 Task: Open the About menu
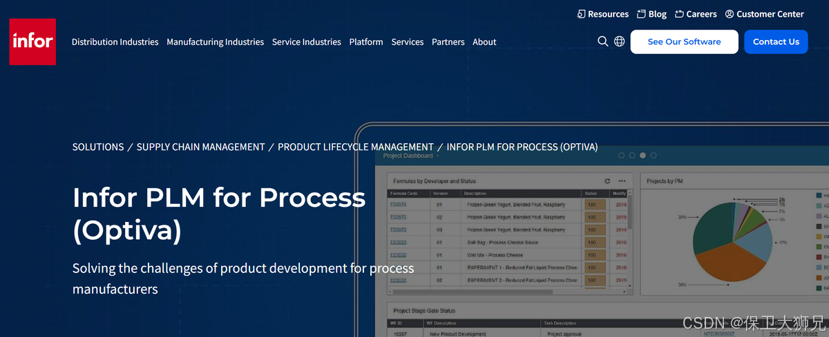pyautogui.click(x=484, y=42)
